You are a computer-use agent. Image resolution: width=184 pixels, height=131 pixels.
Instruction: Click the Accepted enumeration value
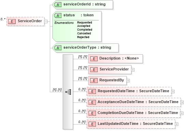[84, 26]
